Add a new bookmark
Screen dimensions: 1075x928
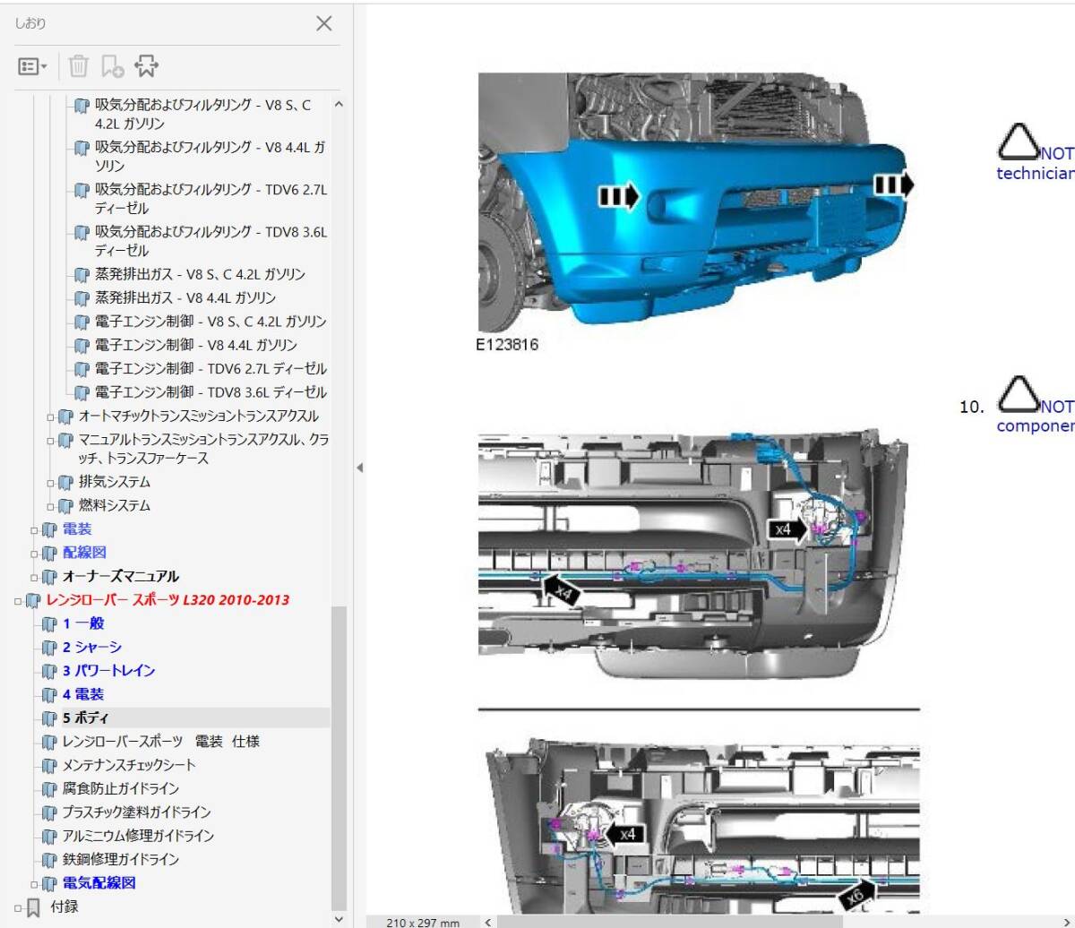(112, 66)
